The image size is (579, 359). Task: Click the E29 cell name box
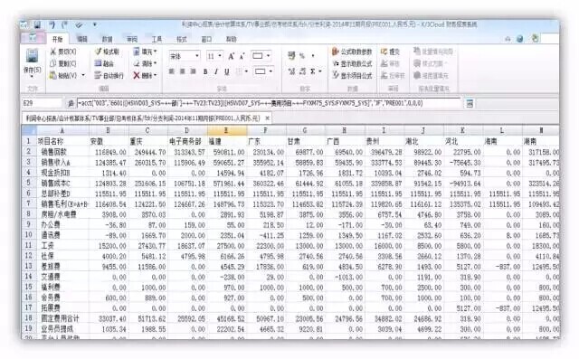[42, 103]
